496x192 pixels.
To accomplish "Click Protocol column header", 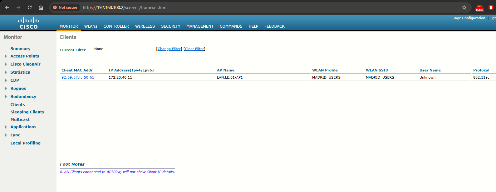I will pyautogui.click(x=481, y=70).
